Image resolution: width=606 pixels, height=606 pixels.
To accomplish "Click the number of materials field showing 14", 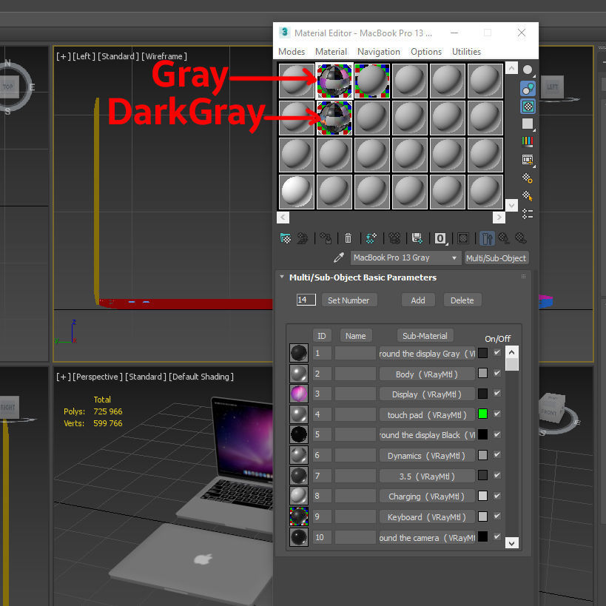I will tap(306, 300).
